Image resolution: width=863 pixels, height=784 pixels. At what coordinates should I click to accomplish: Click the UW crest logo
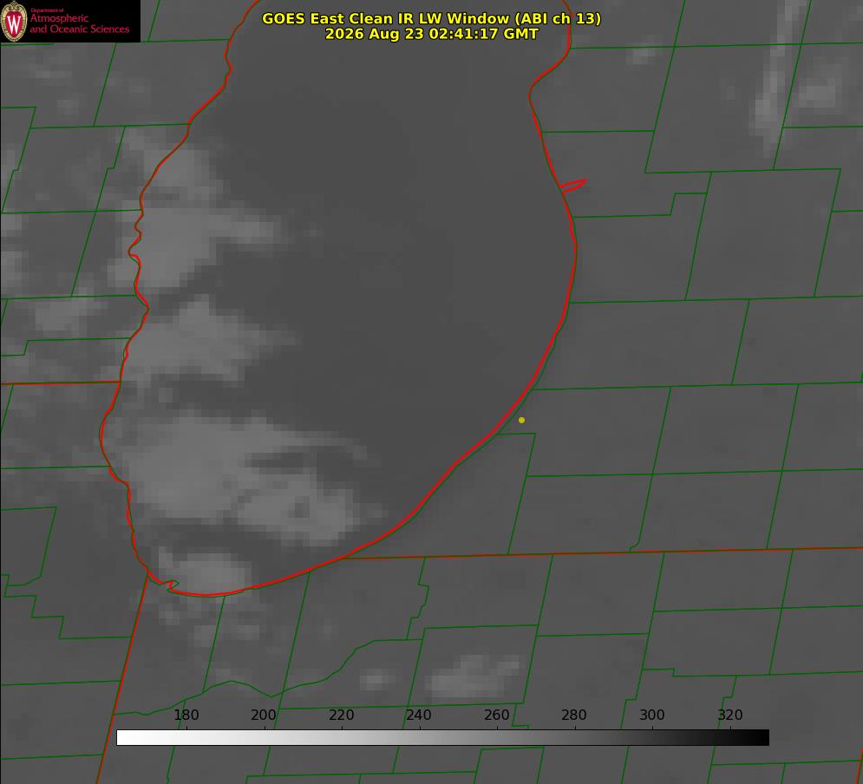click(x=14, y=22)
